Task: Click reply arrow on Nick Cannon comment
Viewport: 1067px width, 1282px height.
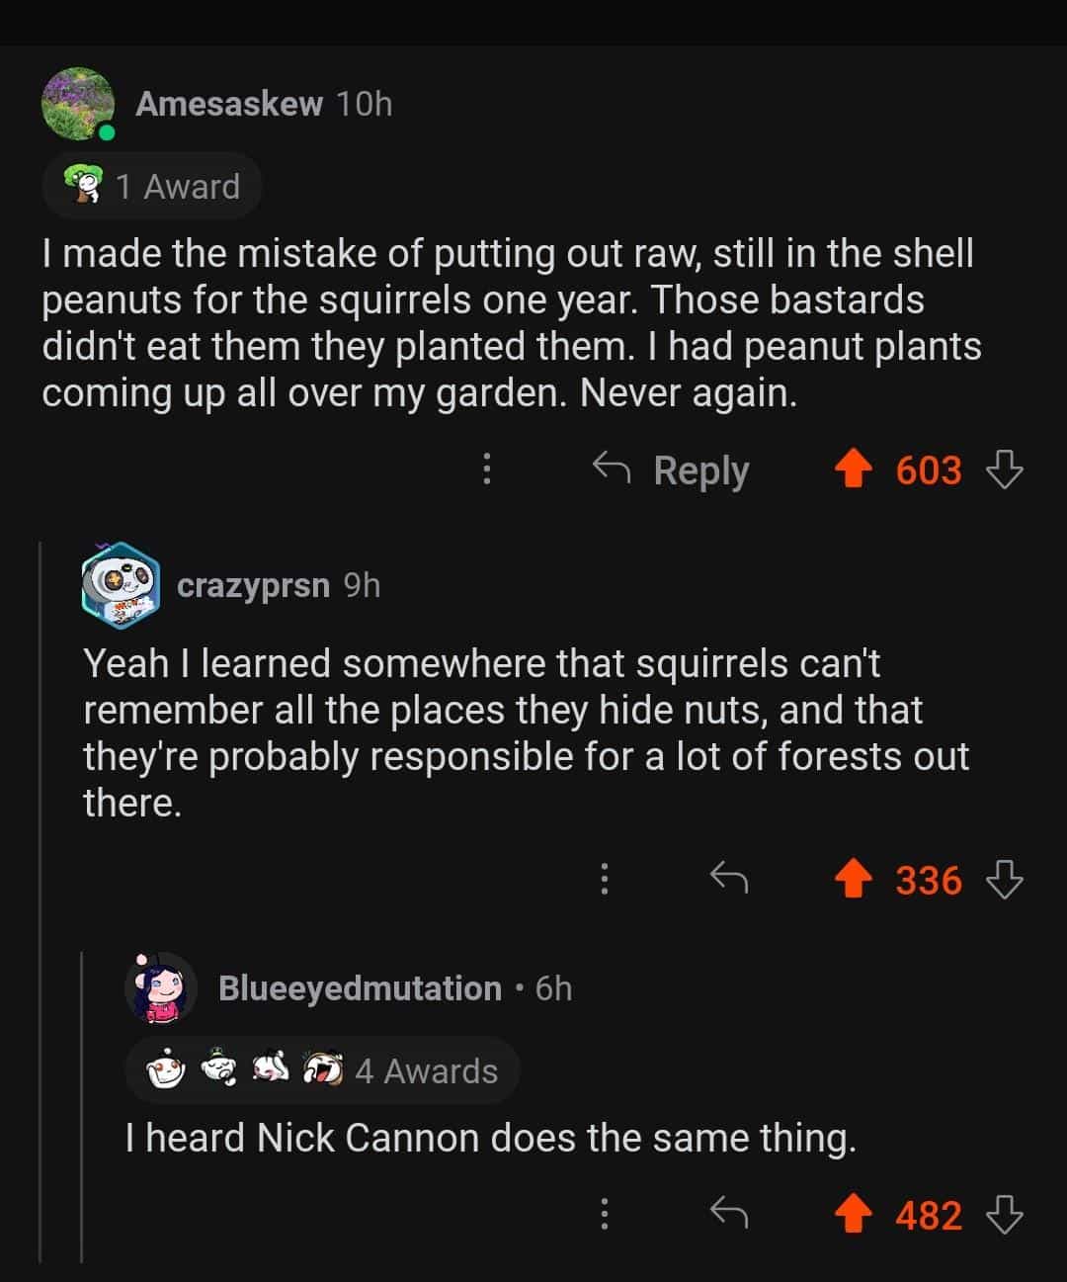Action: pyautogui.click(x=729, y=1215)
